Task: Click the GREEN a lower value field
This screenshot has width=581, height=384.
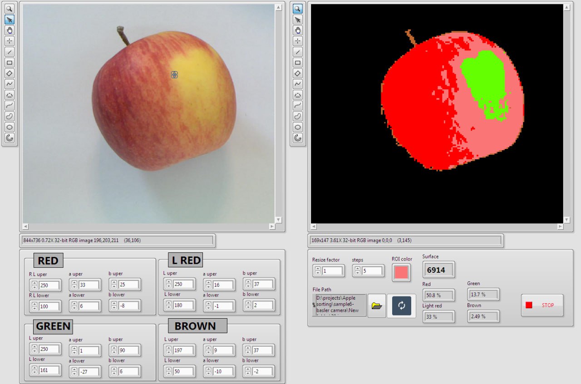Action: tap(89, 371)
